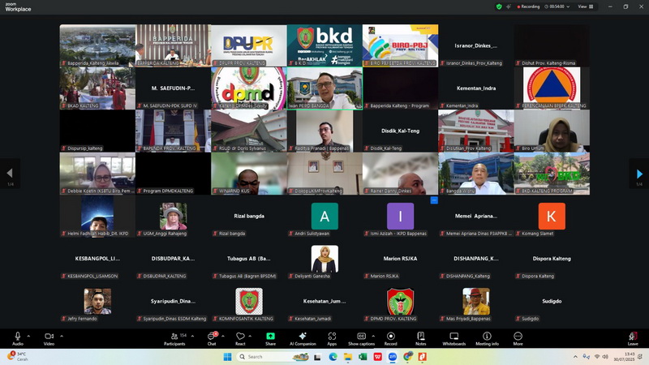The image size is (649, 365).
Task: Select Raditya Pranadi Bappenas video tile
Action: coord(324,131)
